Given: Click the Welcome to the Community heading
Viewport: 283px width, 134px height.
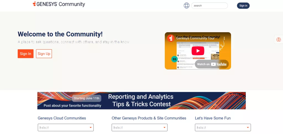Looking at the screenshot, I should click(60, 34).
